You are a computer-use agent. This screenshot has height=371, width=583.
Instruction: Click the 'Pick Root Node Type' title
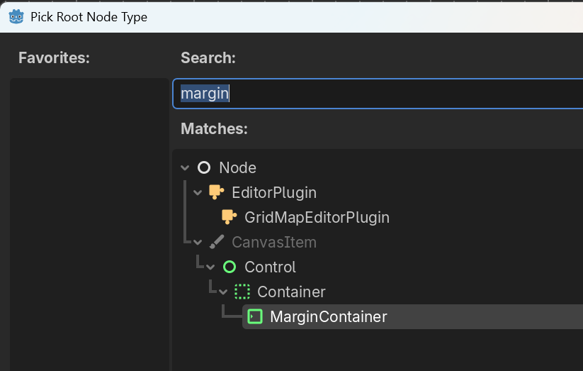tap(89, 17)
